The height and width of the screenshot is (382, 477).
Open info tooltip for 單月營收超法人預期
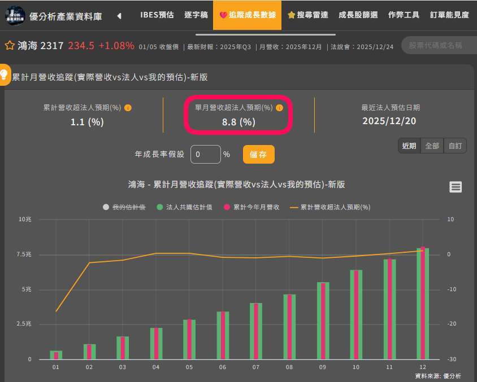(279, 108)
